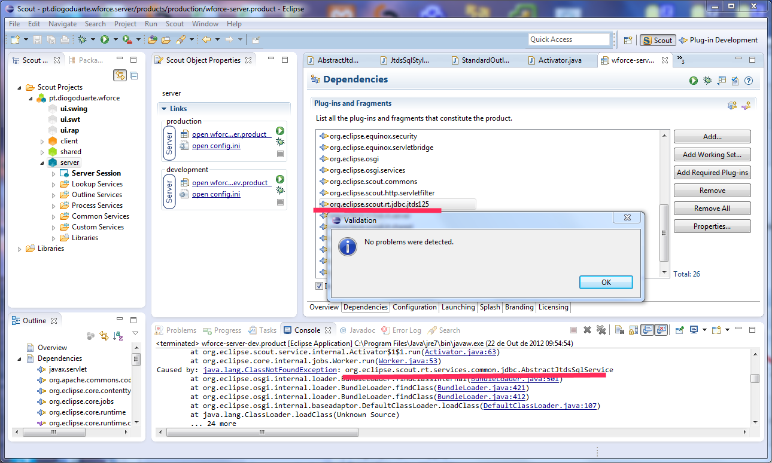The height and width of the screenshot is (463, 772).
Task: Click the New wizard toolbar icon
Action: 14,39
